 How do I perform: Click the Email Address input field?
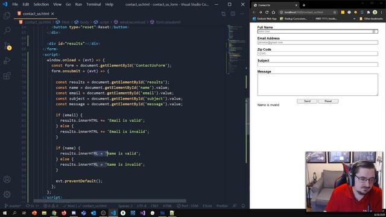[318, 43]
